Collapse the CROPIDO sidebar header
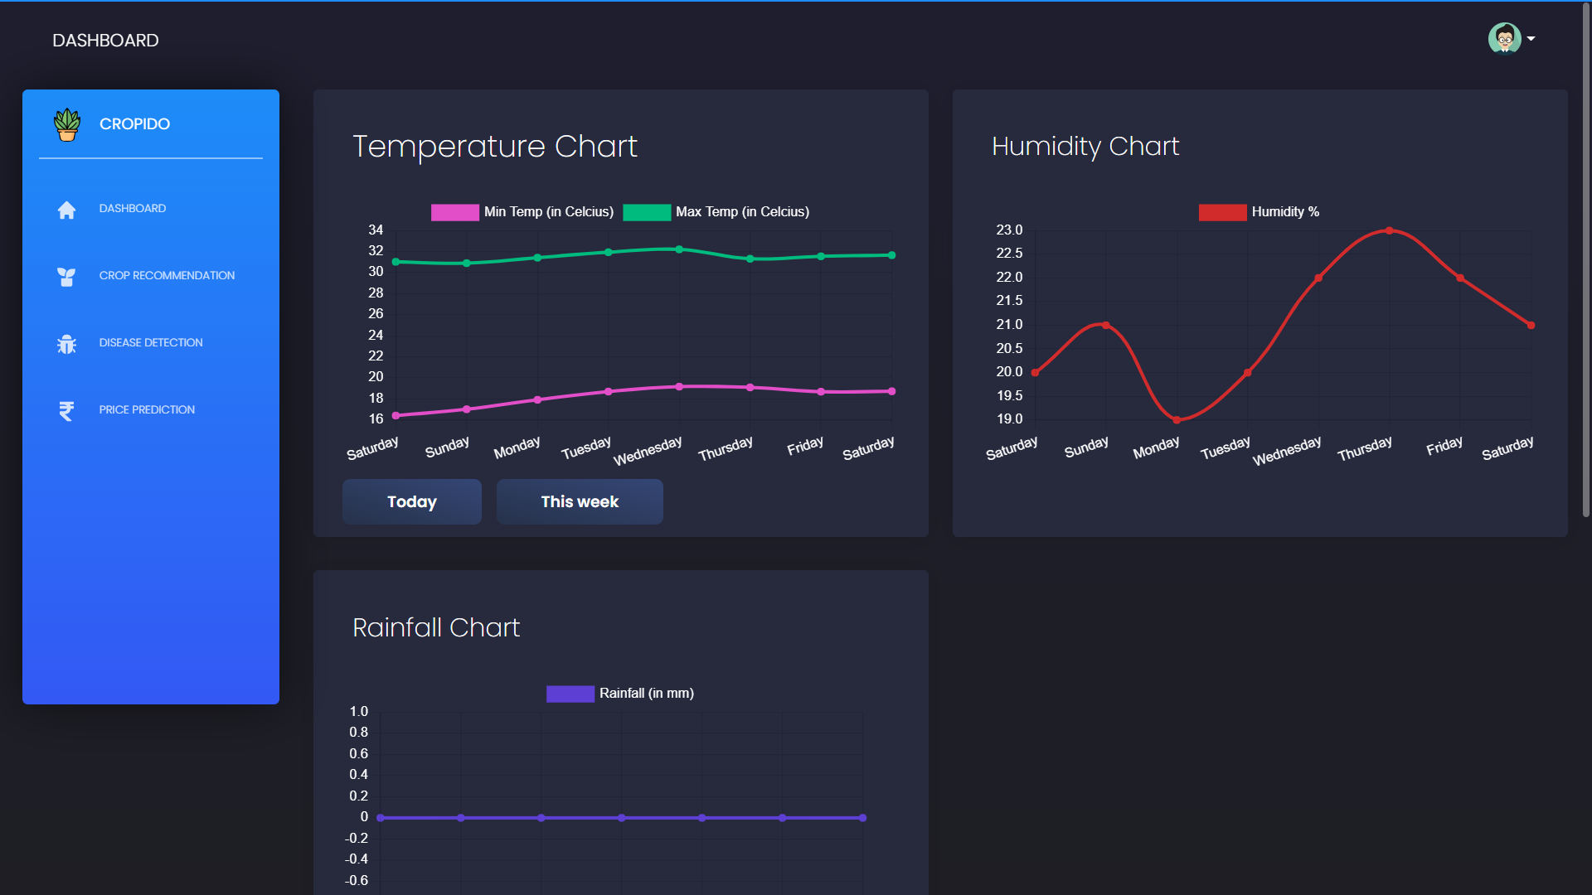1592x895 pixels. pyautogui.click(x=135, y=124)
